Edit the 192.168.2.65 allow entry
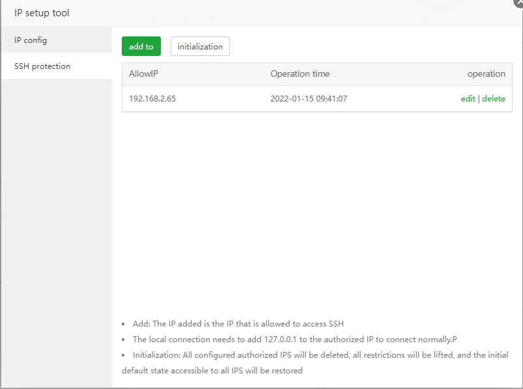Image resolution: width=523 pixels, height=389 pixels. 468,99
